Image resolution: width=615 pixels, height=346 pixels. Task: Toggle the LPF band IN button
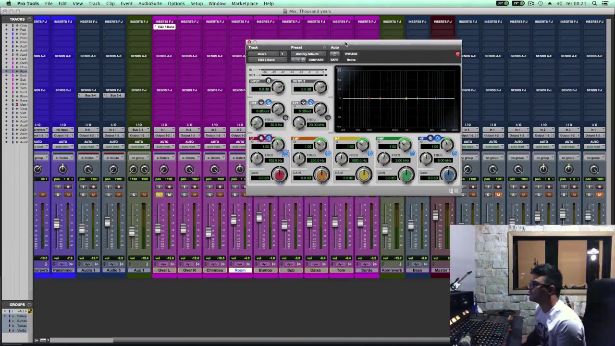[328, 118]
